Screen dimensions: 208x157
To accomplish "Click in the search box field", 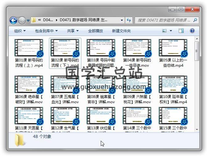I will pyautogui.click(x=163, y=20).
